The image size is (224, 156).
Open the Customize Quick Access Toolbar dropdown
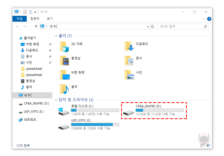click(x=35, y=12)
